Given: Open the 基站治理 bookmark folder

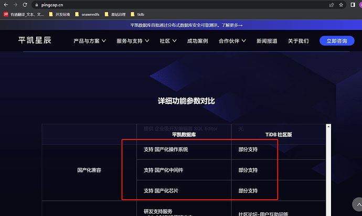Looking at the screenshot, I should click(x=115, y=14).
